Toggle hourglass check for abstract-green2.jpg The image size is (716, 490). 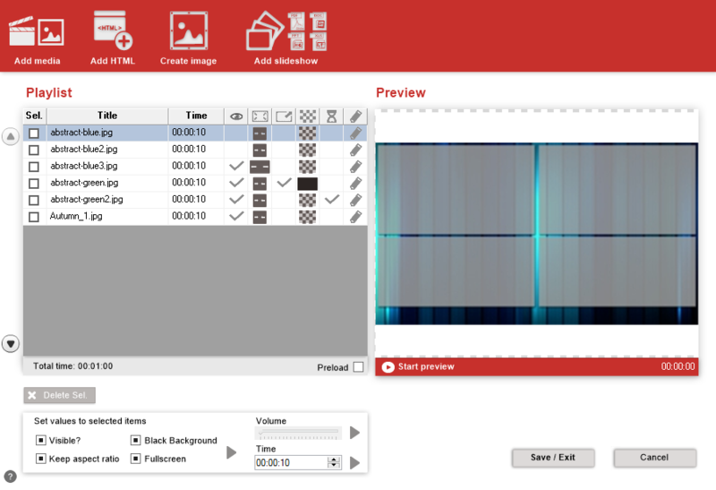332,199
